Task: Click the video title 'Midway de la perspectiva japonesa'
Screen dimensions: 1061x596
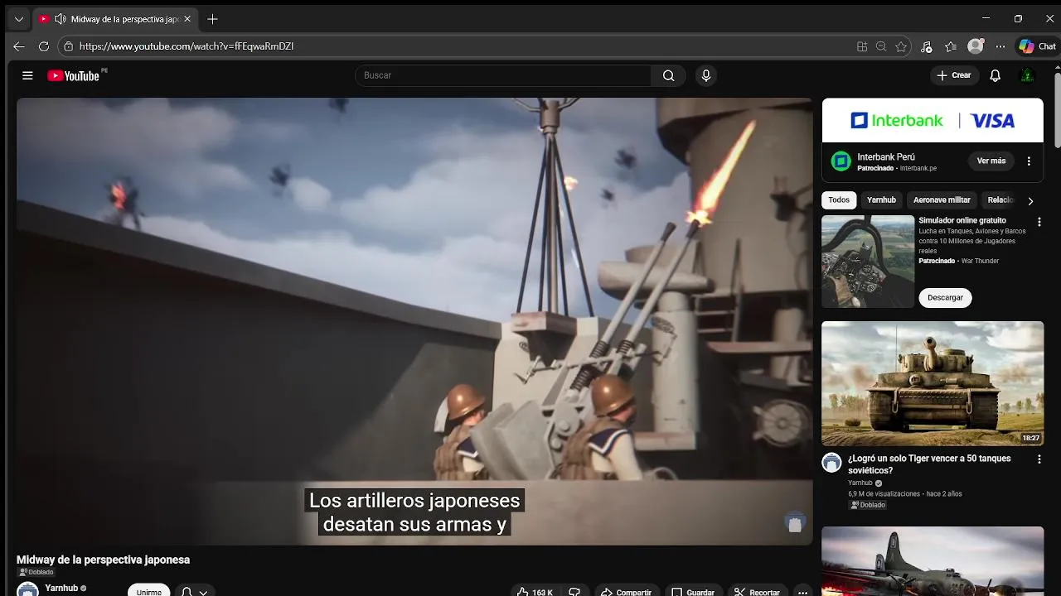Action: (x=103, y=560)
